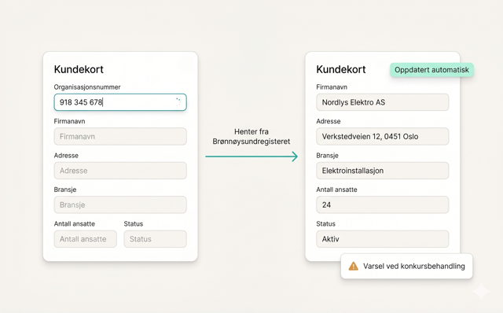The width and height of the screenshot is (503, 313).
Task: Focus the empty Adresse field in left card
Action: click(x=120, y=171)
